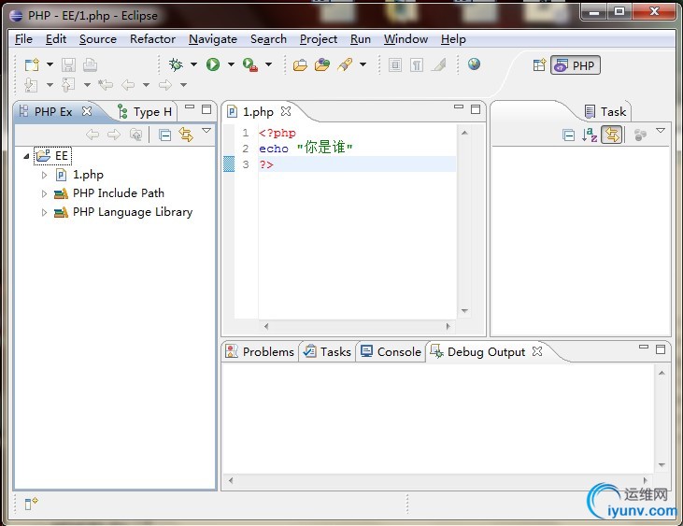Screen dimensions: 683x526
Task: Switch to the Tasks tab
Action: [x=327, y=352]
